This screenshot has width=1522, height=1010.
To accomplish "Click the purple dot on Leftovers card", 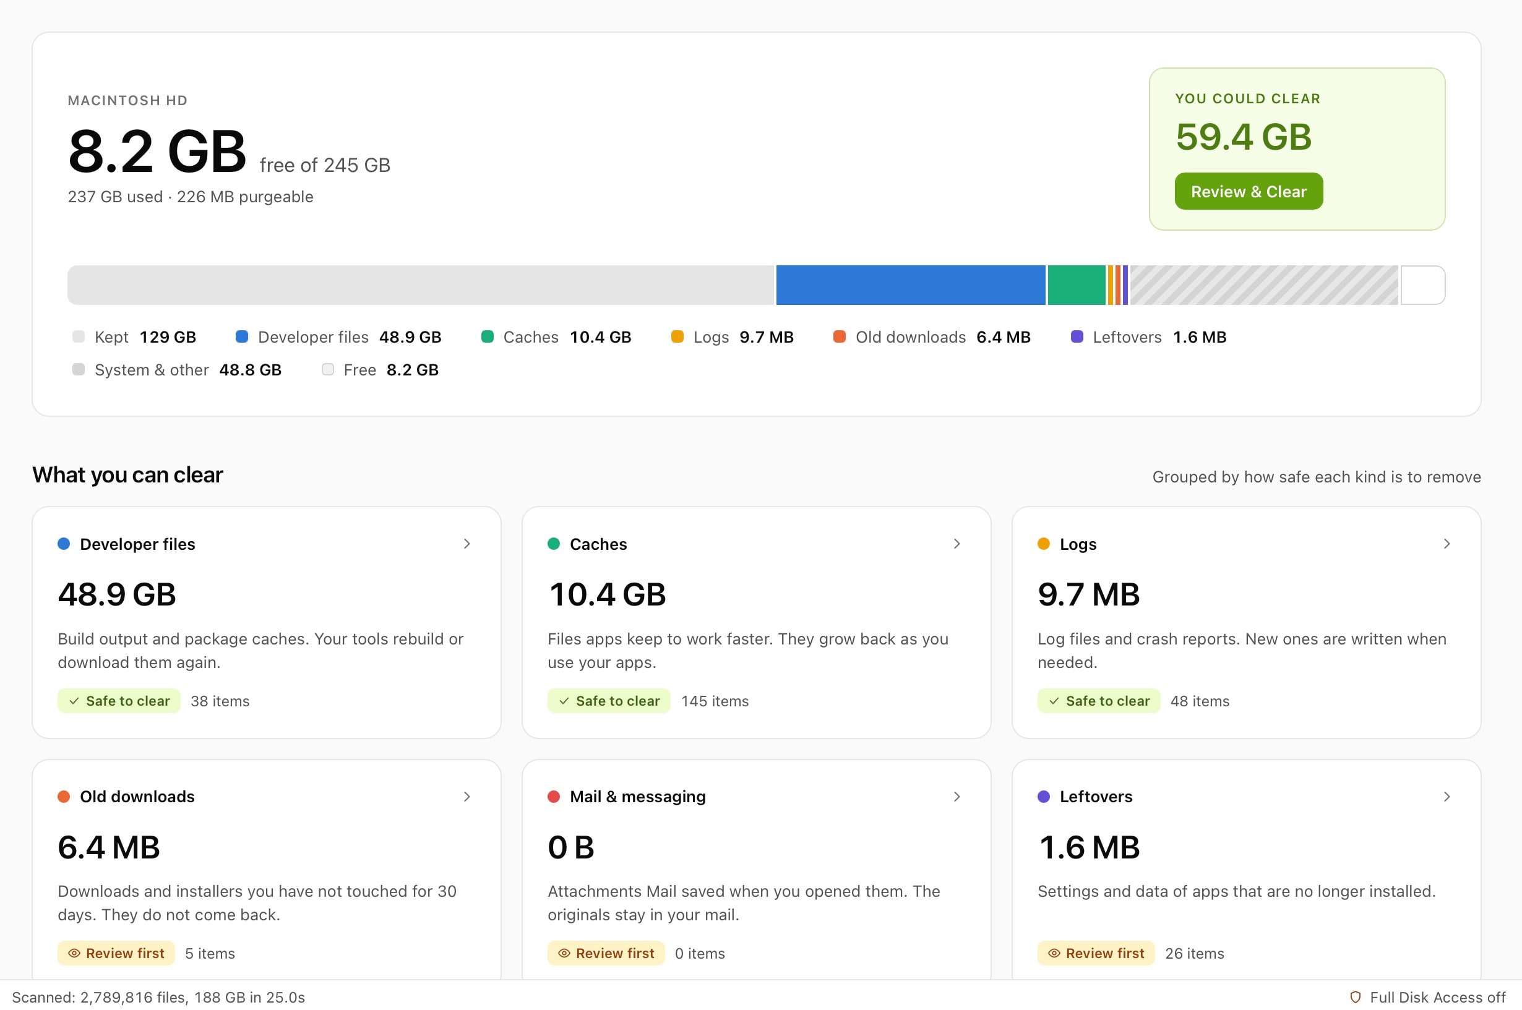I will [1043, 797].
